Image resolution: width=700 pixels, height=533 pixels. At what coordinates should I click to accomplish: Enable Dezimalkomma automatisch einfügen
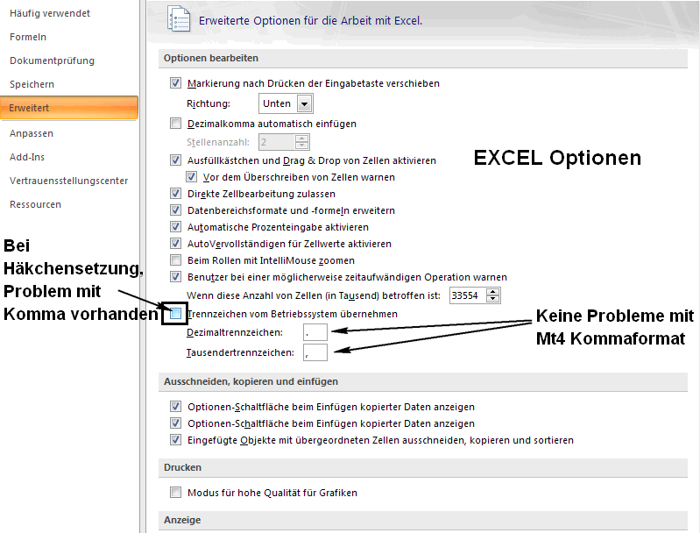[x=175, y=124]
